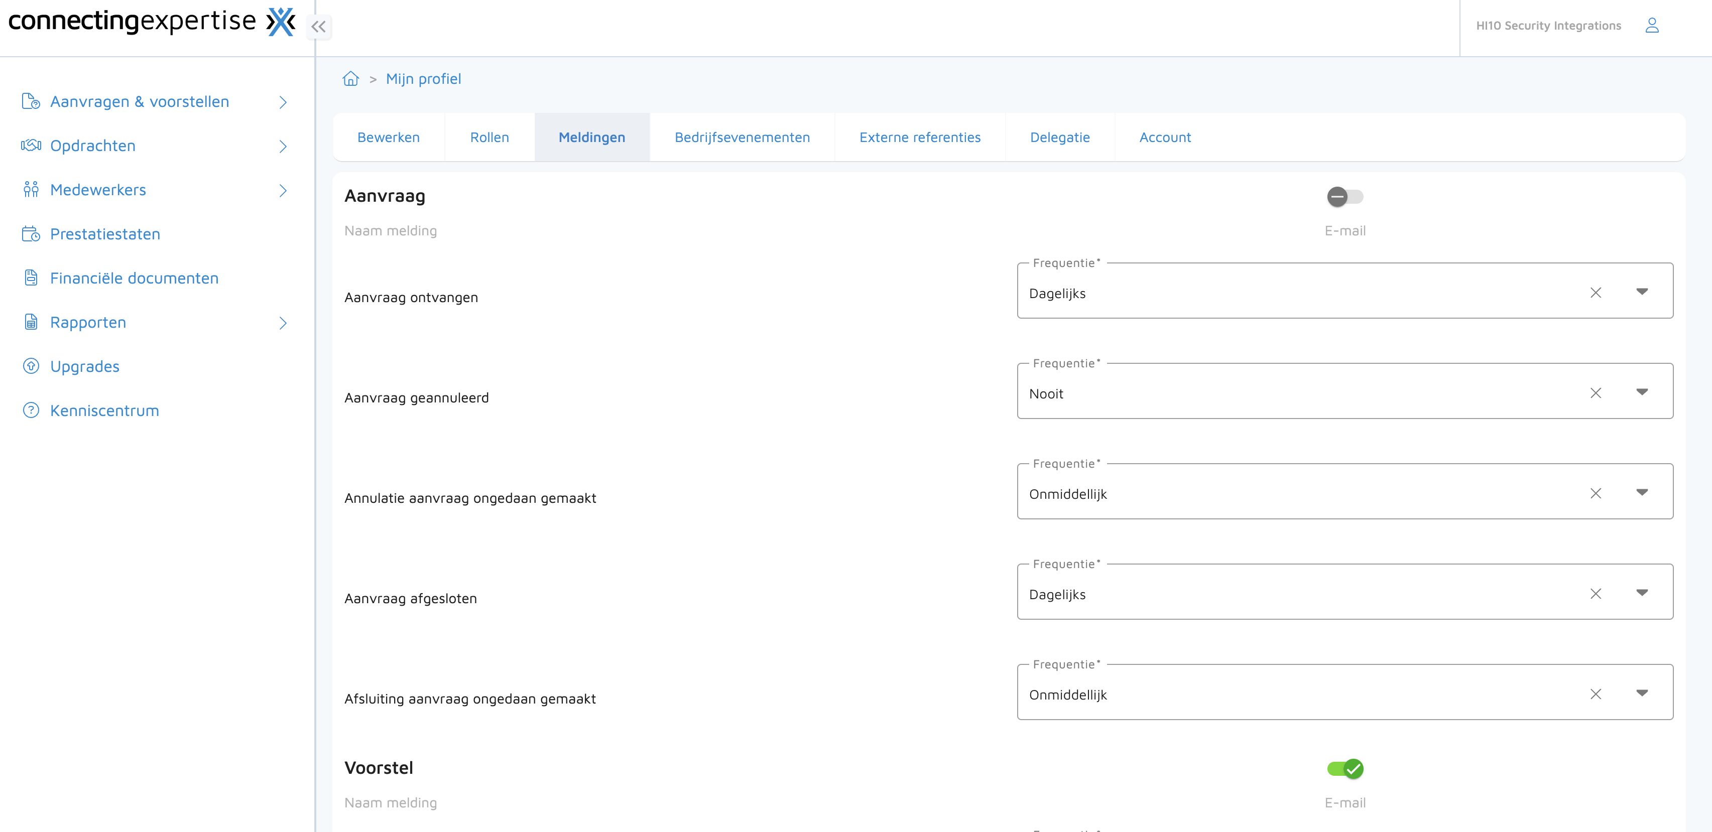Click the 'Afsluiting aanvraag ongedaan gemaakt' label
Screen dimensions: 1712x832
(x=470, y=699)
